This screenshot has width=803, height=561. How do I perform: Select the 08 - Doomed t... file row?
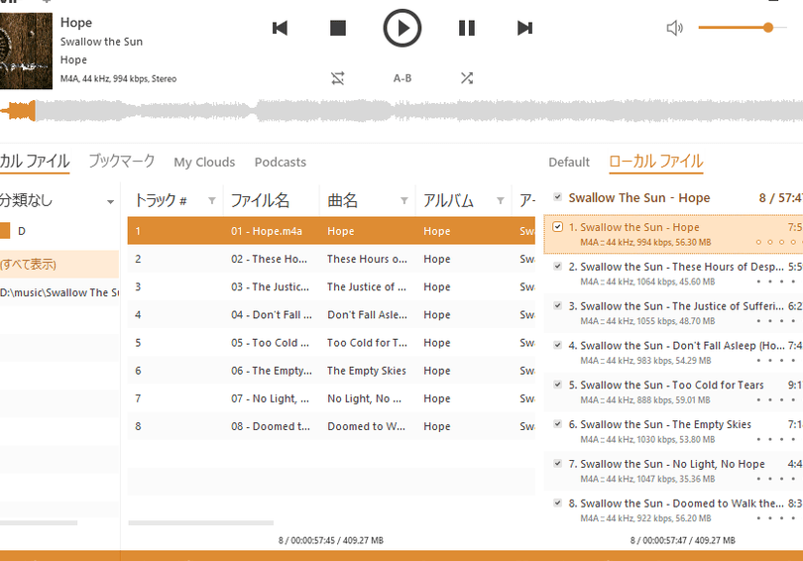[331, 426]
